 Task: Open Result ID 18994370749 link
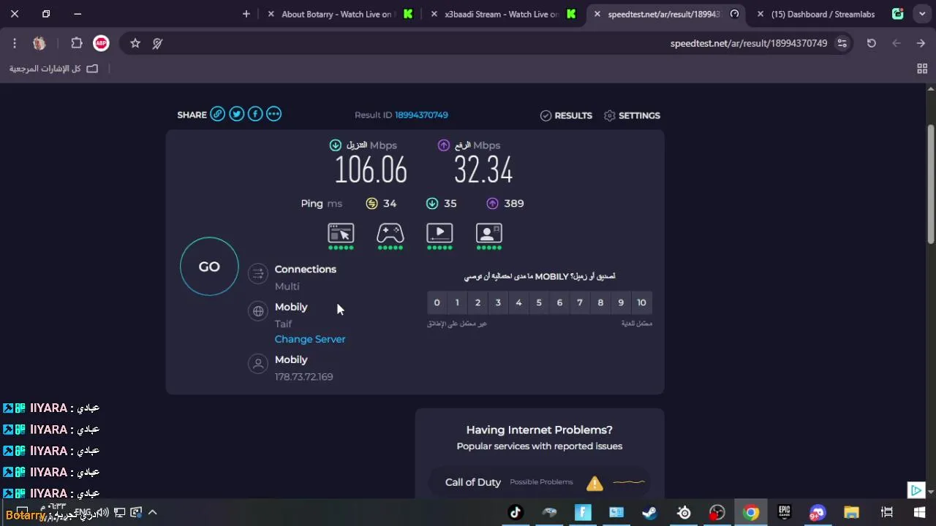[421, 115]
